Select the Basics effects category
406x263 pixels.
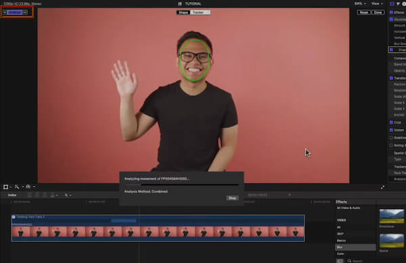[341, 241]
